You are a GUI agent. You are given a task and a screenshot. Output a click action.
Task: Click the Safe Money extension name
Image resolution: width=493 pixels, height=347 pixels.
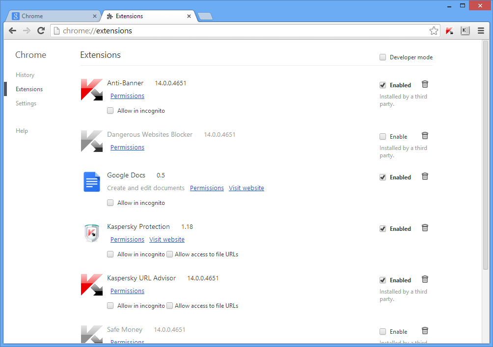pos(125,329)
